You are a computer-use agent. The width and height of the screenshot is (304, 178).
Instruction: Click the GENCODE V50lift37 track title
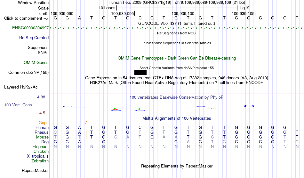point(176,24)
